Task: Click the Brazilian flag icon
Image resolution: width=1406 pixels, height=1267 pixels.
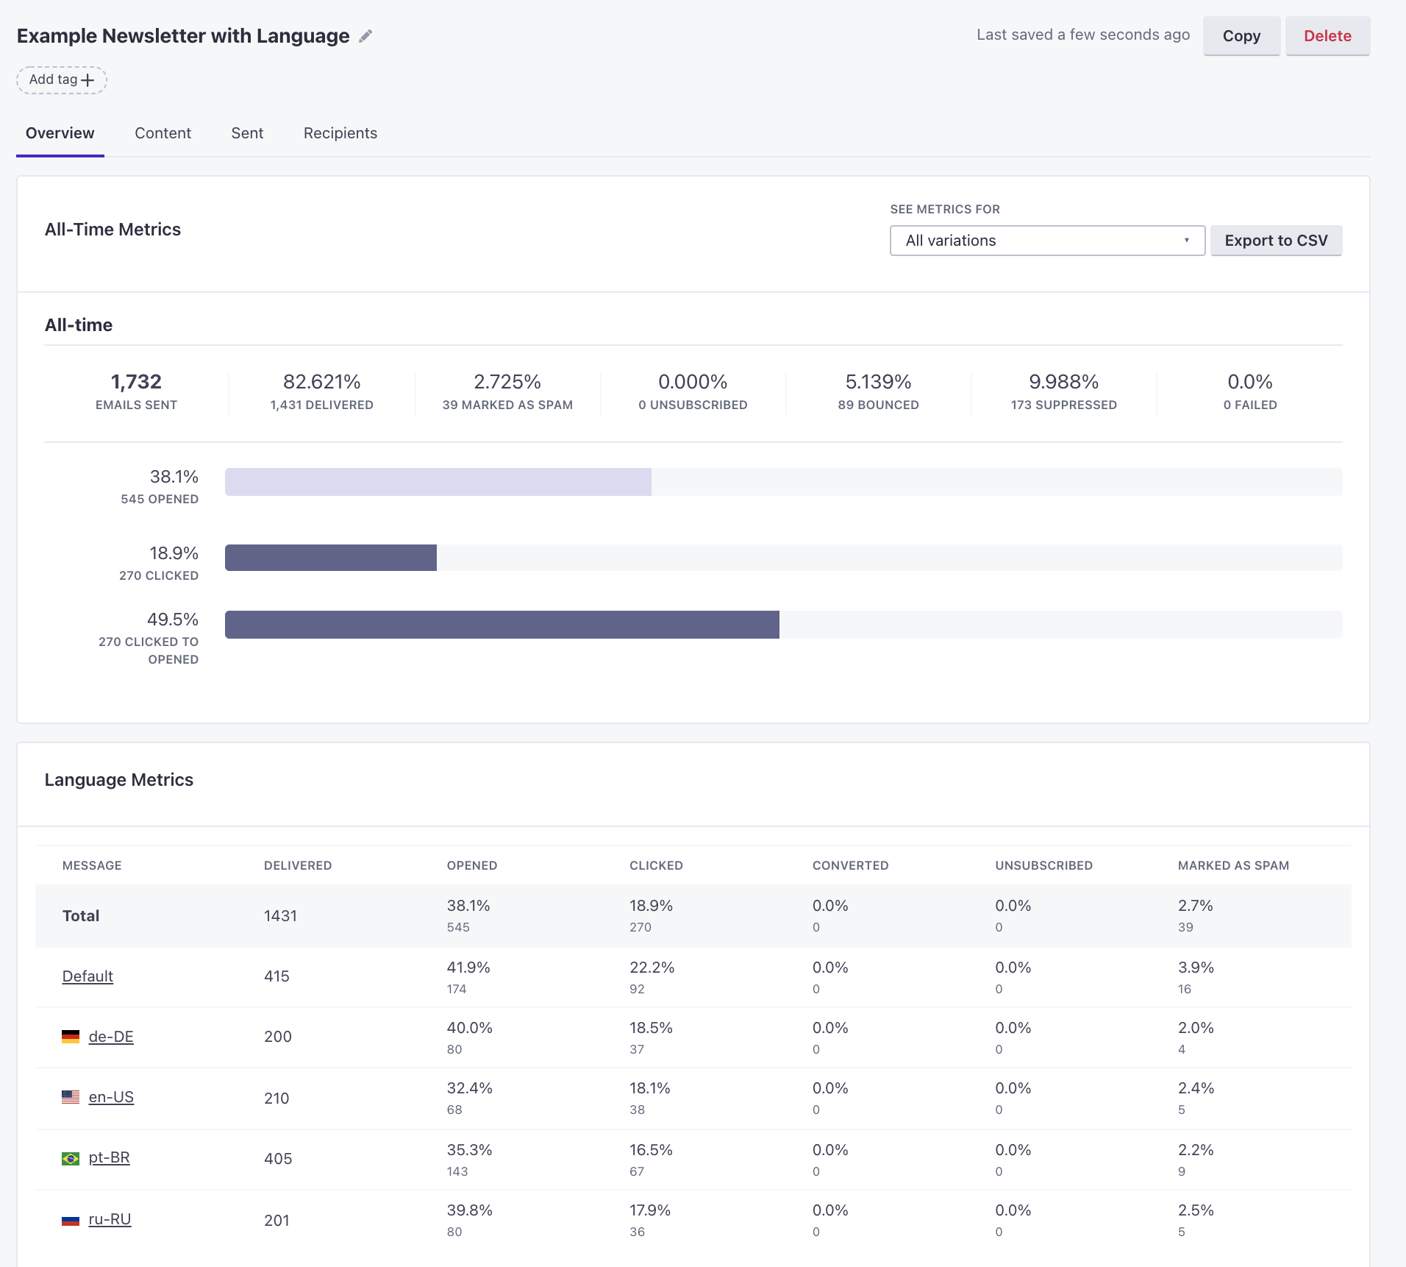Action: (x=71, y=1159)
